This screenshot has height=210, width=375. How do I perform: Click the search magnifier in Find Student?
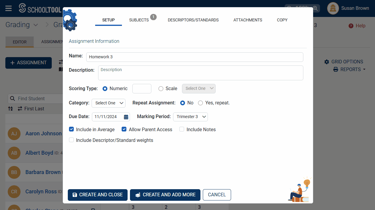[x=12, y=98]
